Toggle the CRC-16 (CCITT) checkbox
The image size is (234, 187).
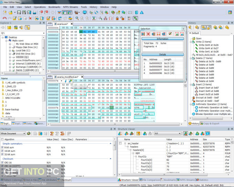pyautogui.click(x=2, y=166)
